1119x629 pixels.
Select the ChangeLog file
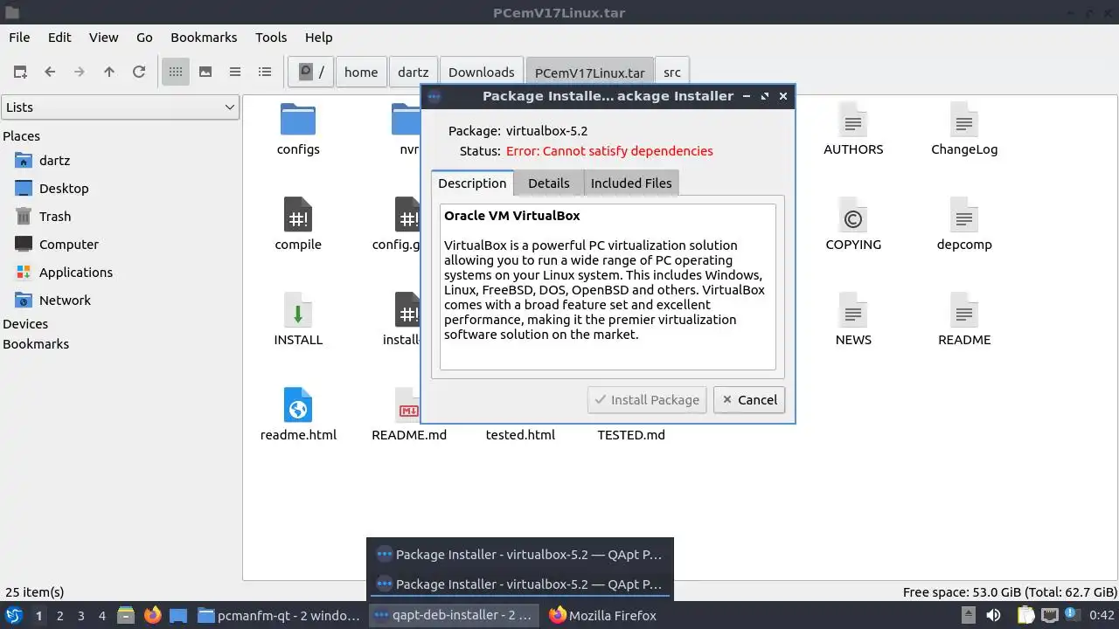click(x=964, y=129)
